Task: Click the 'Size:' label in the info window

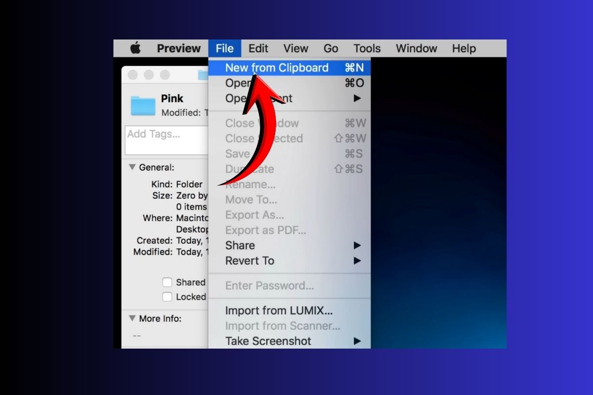Action: 163,196
